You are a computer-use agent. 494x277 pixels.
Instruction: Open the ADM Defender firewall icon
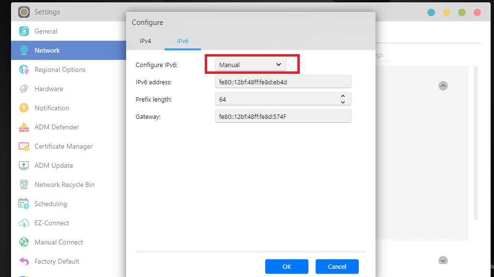click(x=23, y=127)
